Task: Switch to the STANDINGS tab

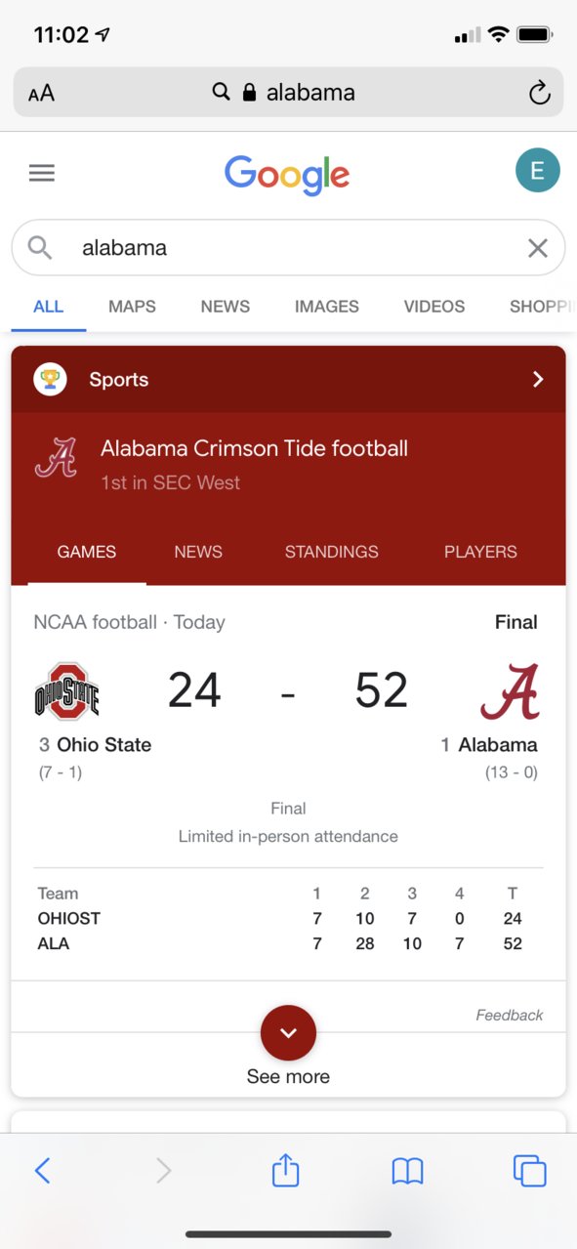Action: click(x=331, y=552)
